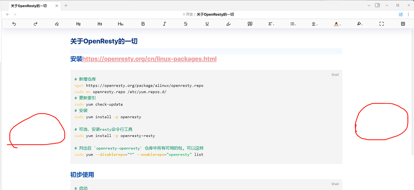
Task: Redo the last action
Action: [35, 24]
